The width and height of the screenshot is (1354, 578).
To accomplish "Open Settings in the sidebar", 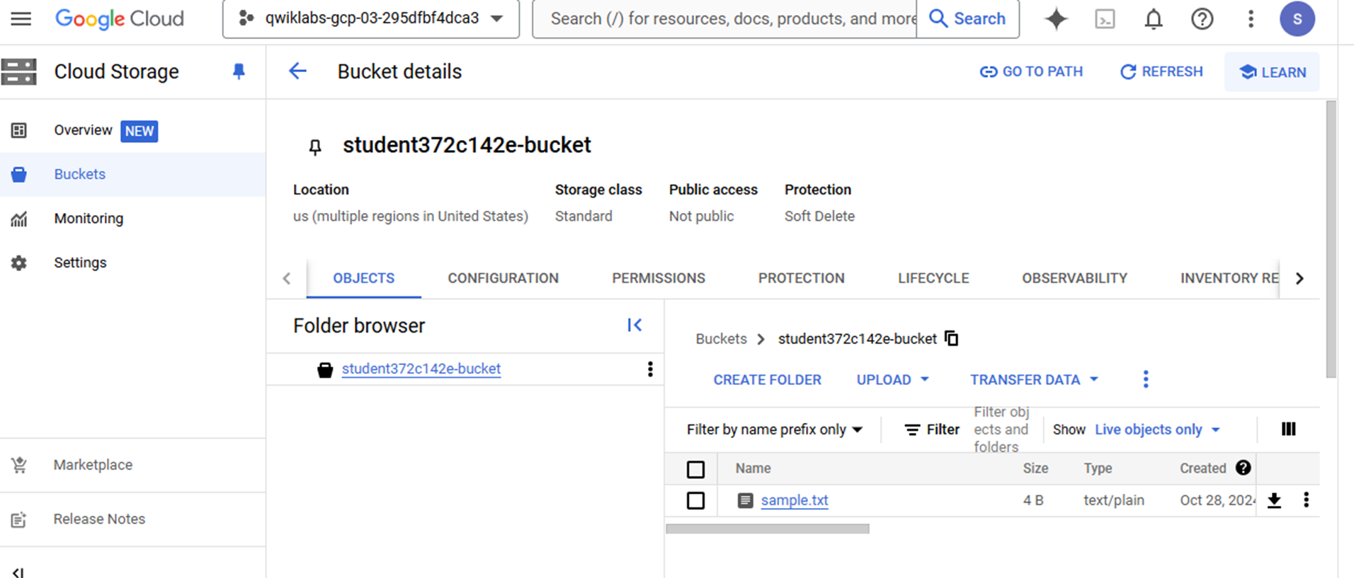I will 132,262.
